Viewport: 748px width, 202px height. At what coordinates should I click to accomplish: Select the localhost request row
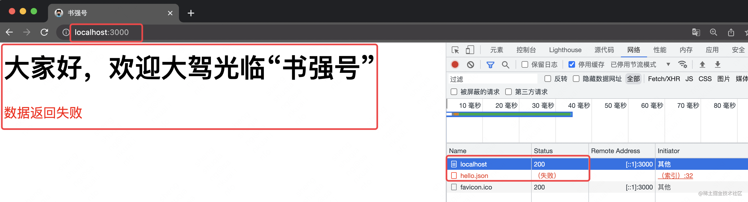pos(597,164)
